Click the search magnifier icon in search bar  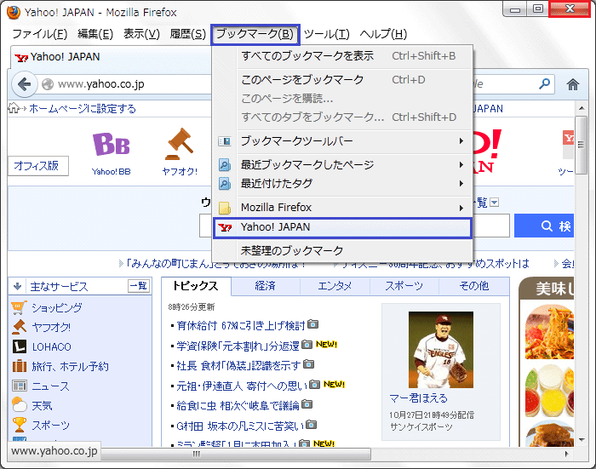coord(544,84)
